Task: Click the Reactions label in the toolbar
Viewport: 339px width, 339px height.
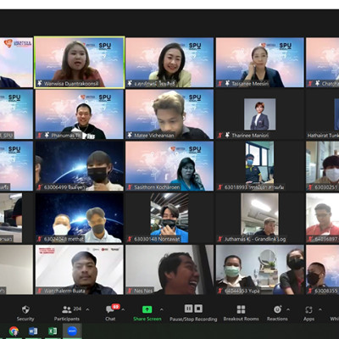Action: pos(277,319)
